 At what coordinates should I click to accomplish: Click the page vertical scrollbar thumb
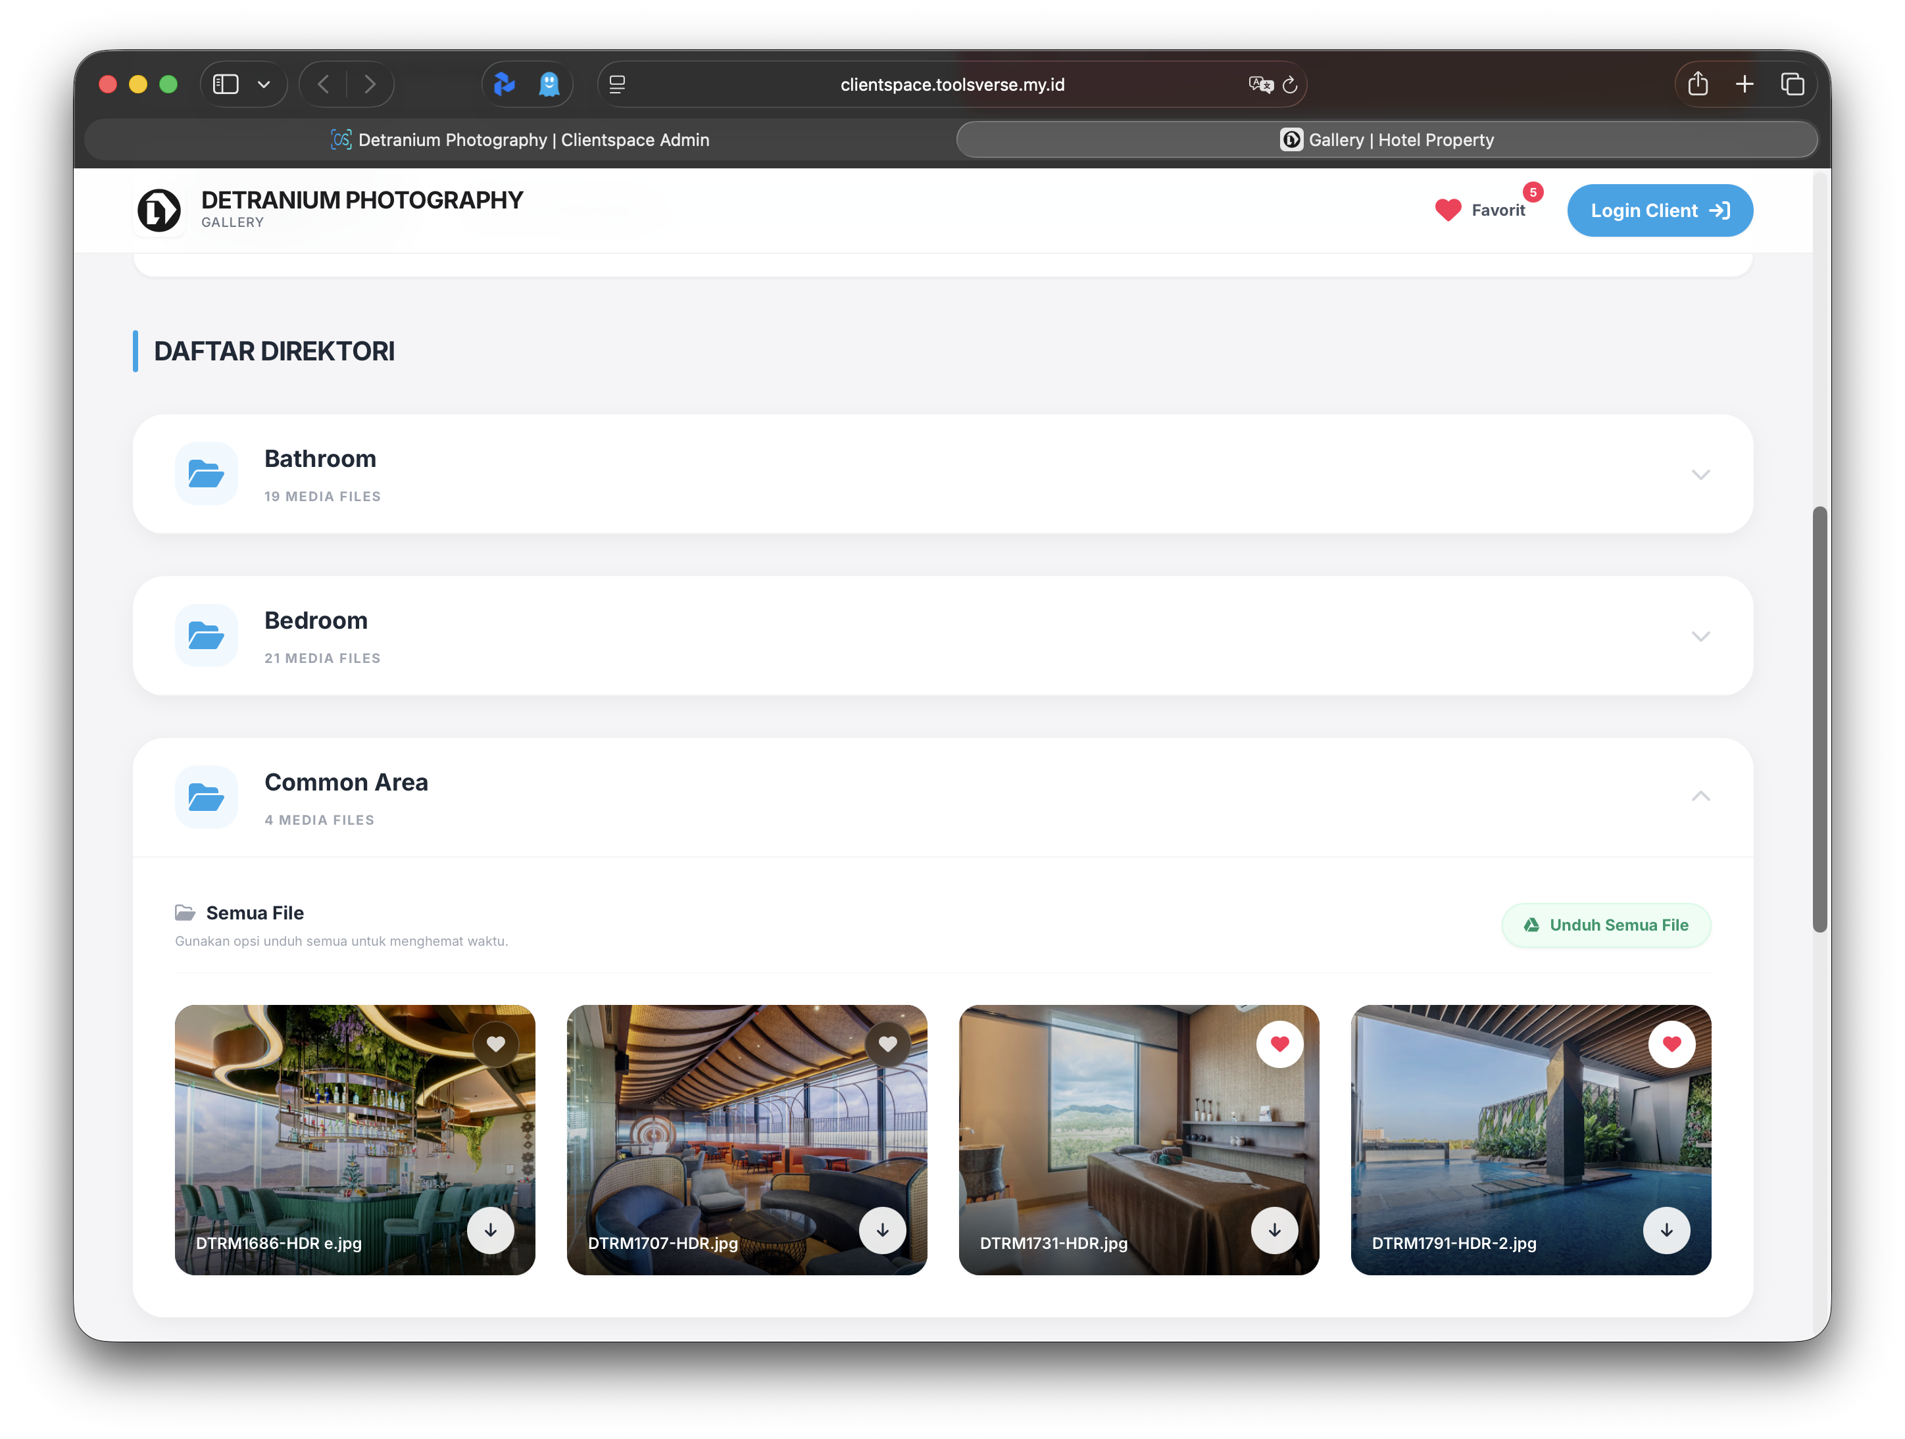(x=1819, y=719)
